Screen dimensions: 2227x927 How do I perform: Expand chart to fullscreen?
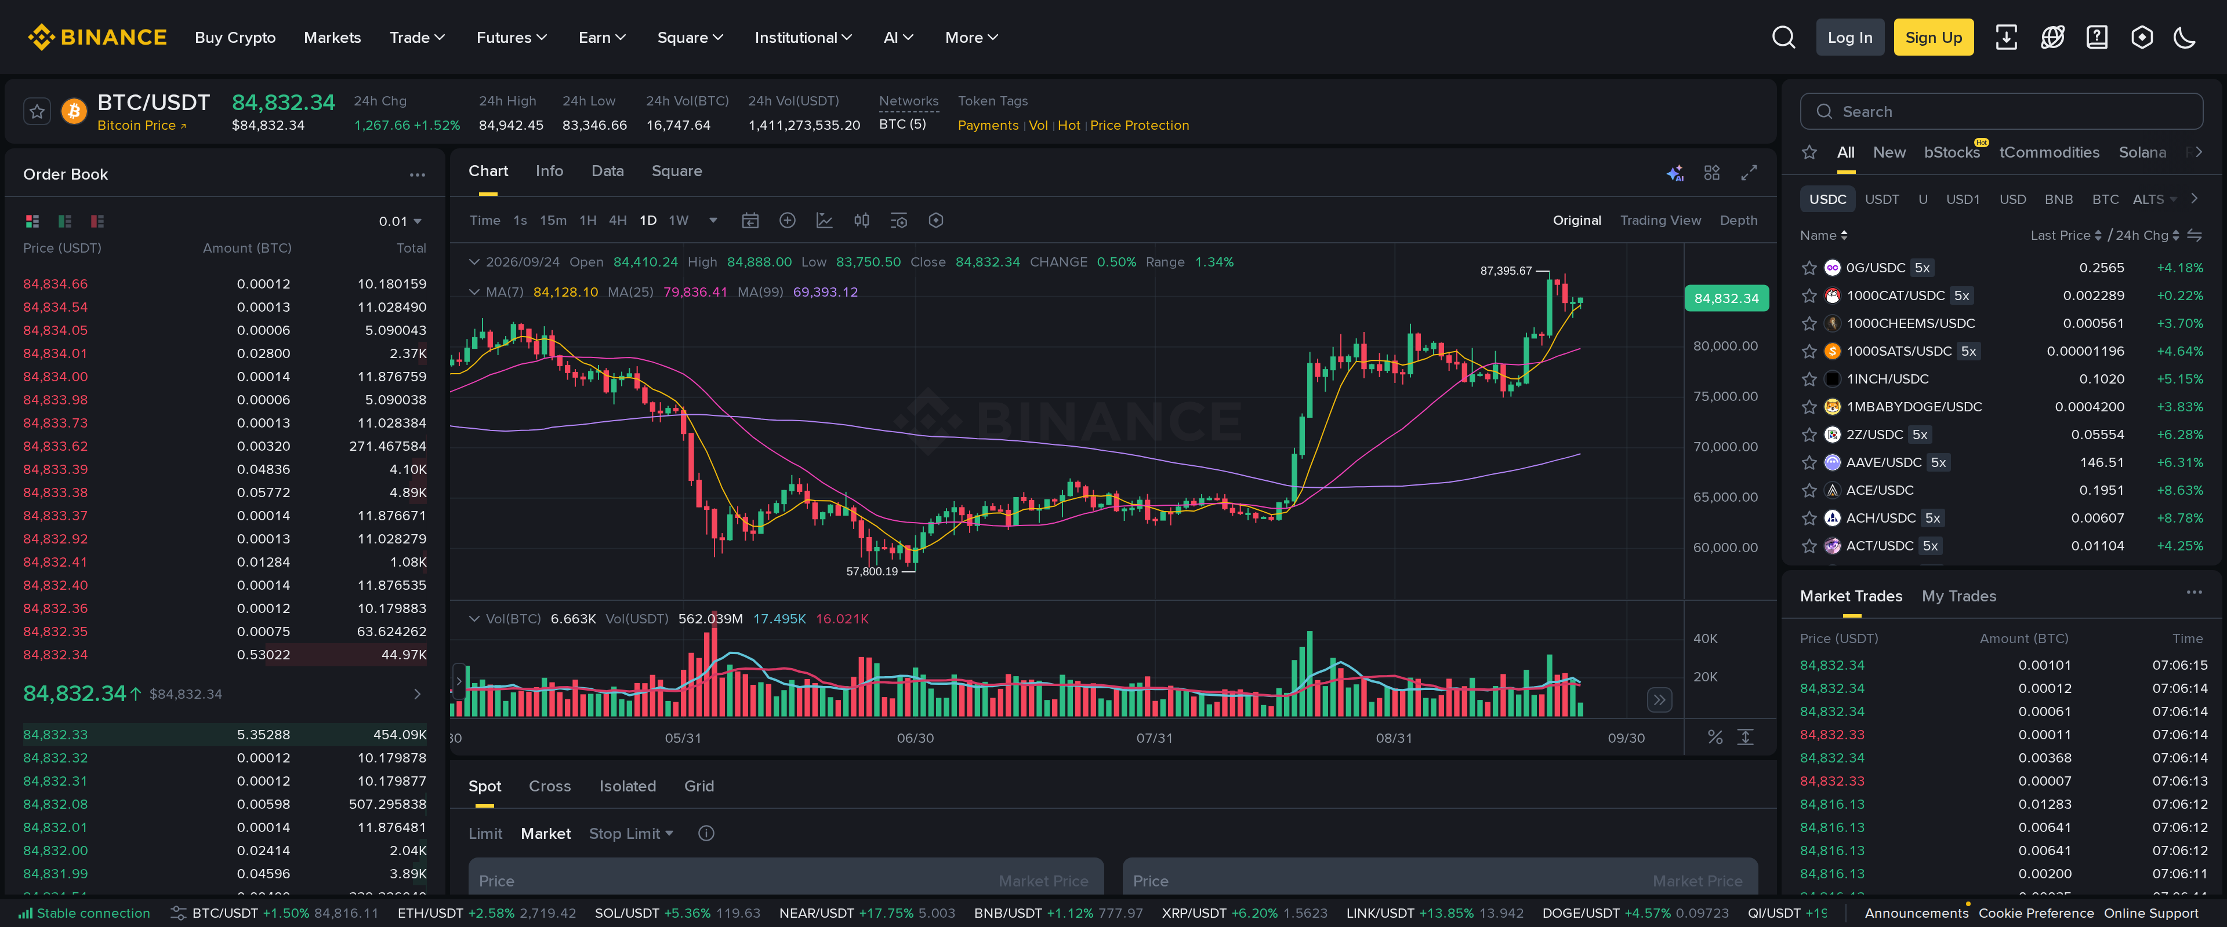click(x=1749, y=173)
